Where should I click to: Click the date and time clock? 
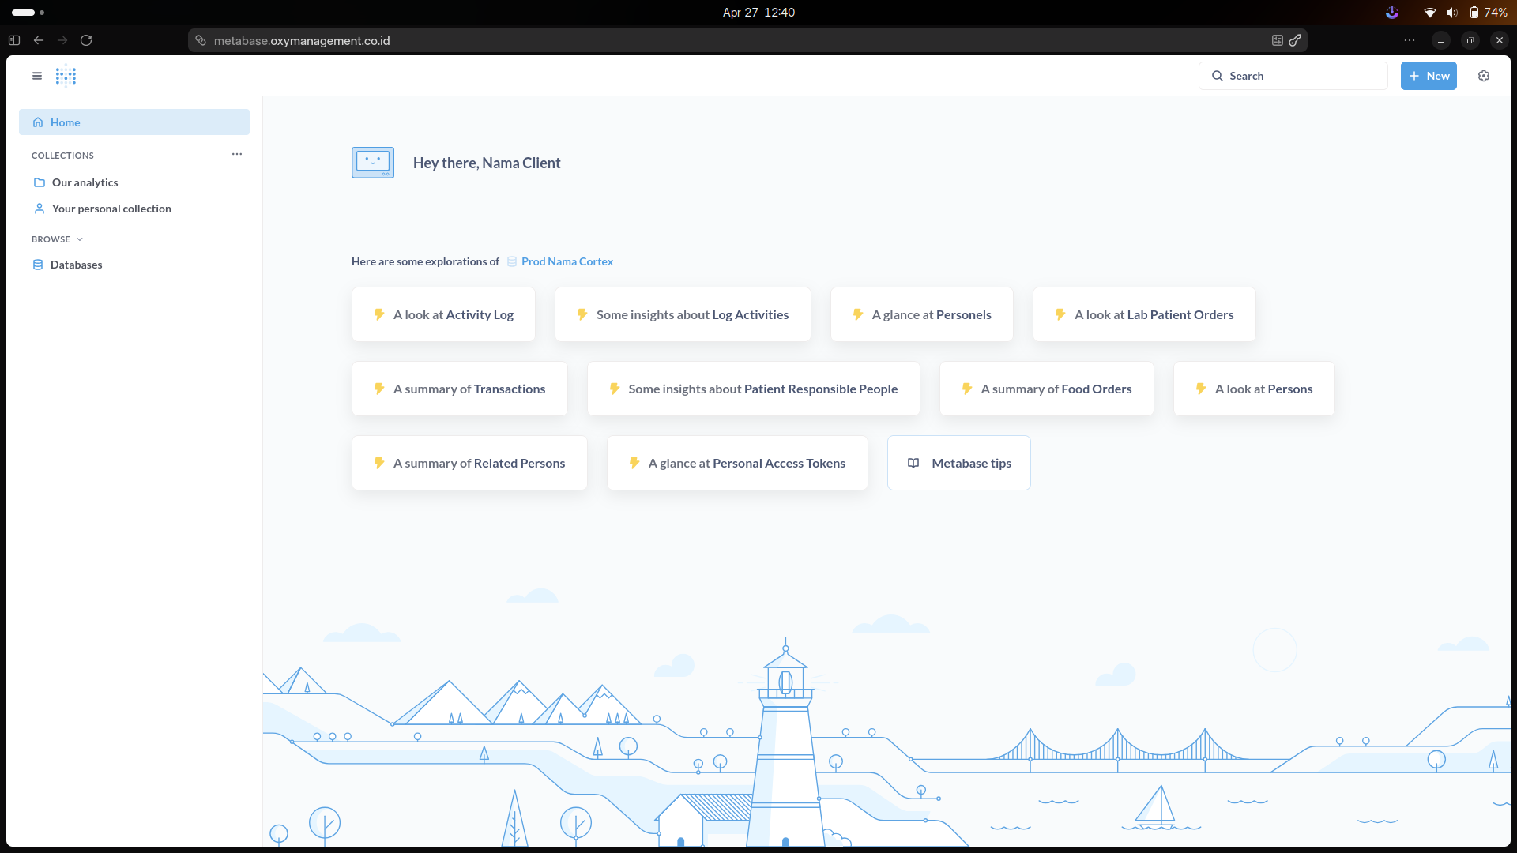point(758,13)
